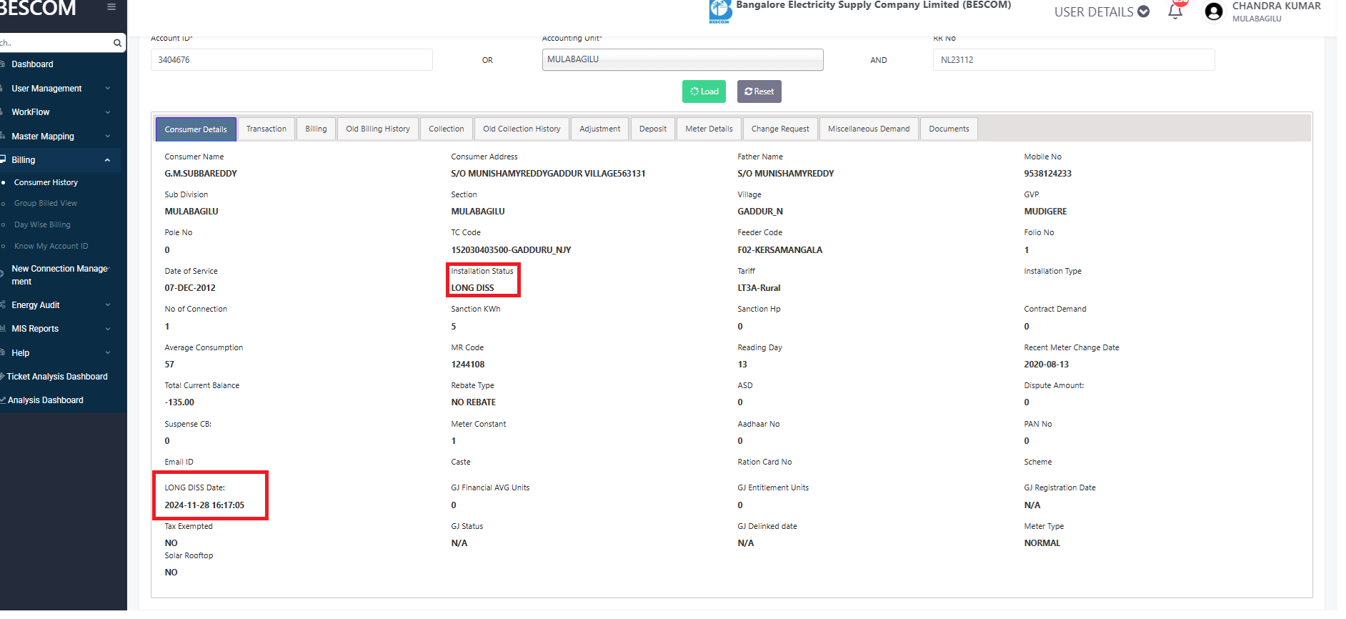
Task: Open the Collection tab
Action: [x=447, y=129]
